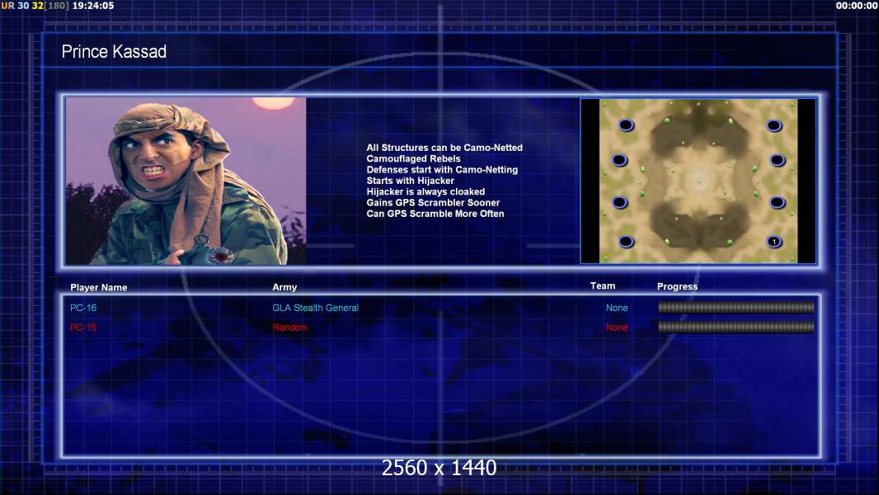Image resolution: width=879 pixels, height=495 pixels.
Task: Select player name PC-15
Action: point(83,328)
